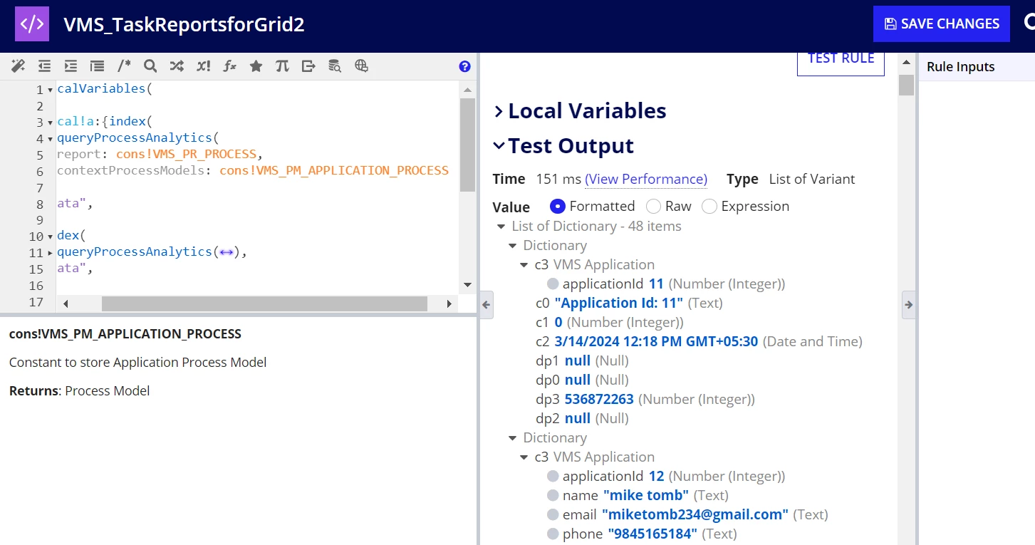Click the VMS_TaskReportsforGrid2 title
Viewport: 1035px width, 545px height.
(x=184, y=25)
